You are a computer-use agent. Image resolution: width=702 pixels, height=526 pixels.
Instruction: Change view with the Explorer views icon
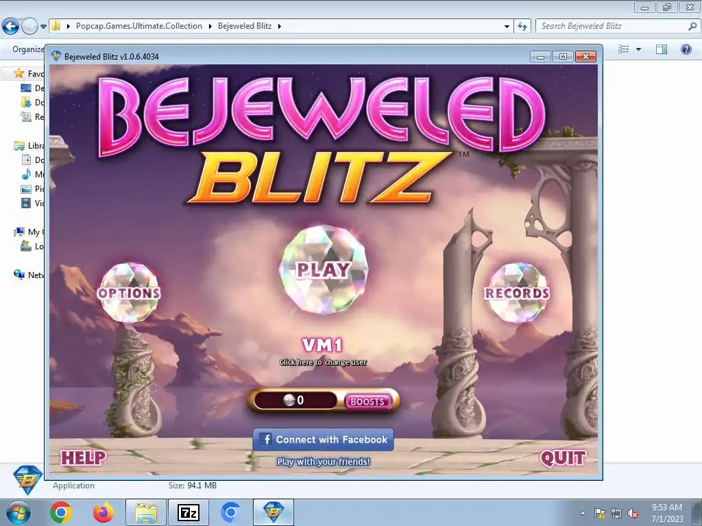click(624, 49)
